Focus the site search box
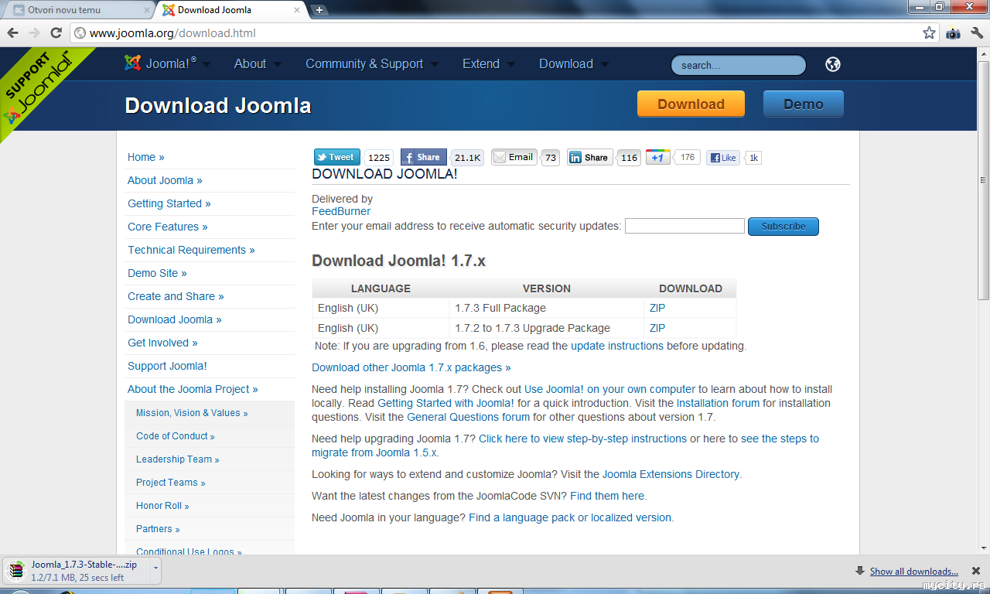This screenshot has height=594, width=990. coord(738,66)
